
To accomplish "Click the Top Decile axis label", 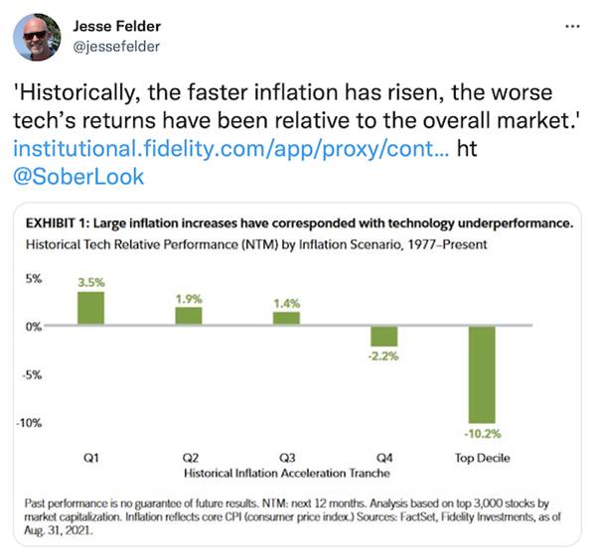I will [483, 458].
